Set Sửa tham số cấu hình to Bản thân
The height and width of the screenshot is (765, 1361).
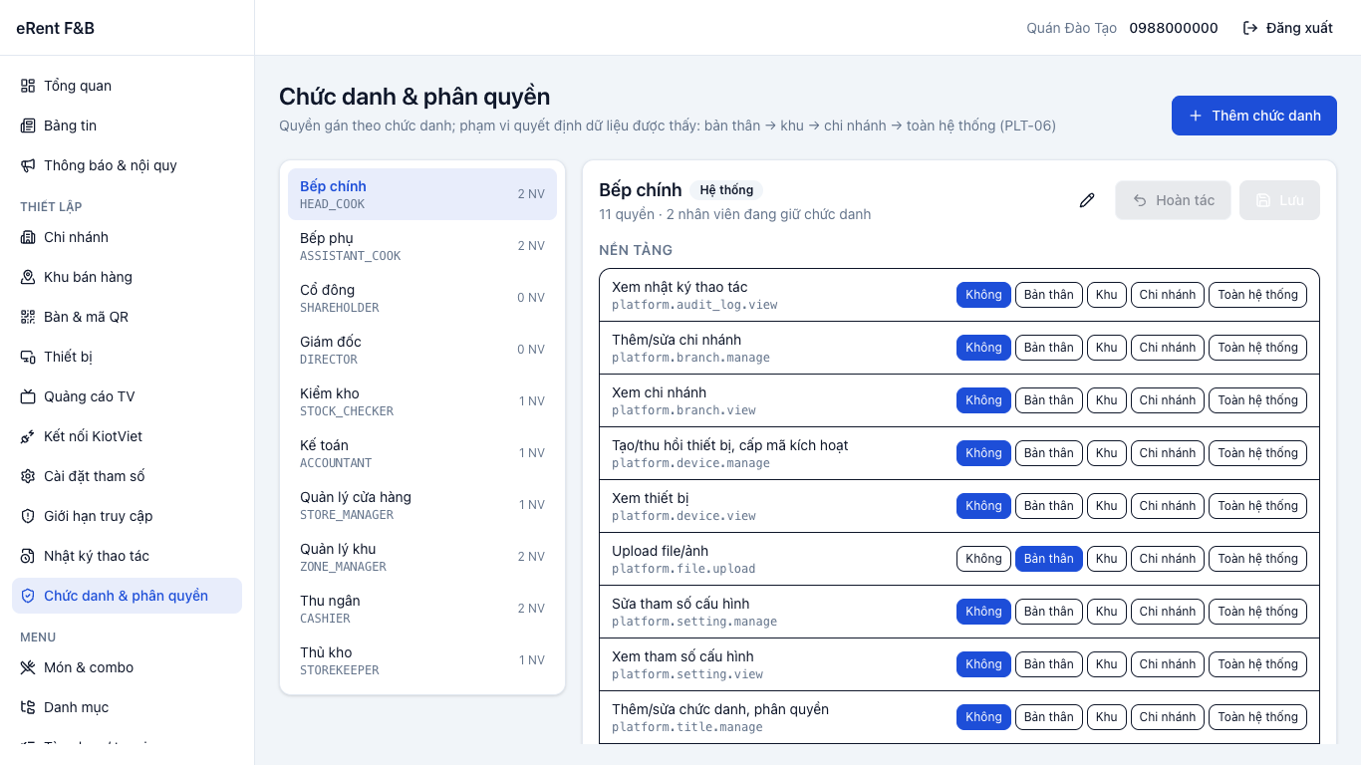1049,612
